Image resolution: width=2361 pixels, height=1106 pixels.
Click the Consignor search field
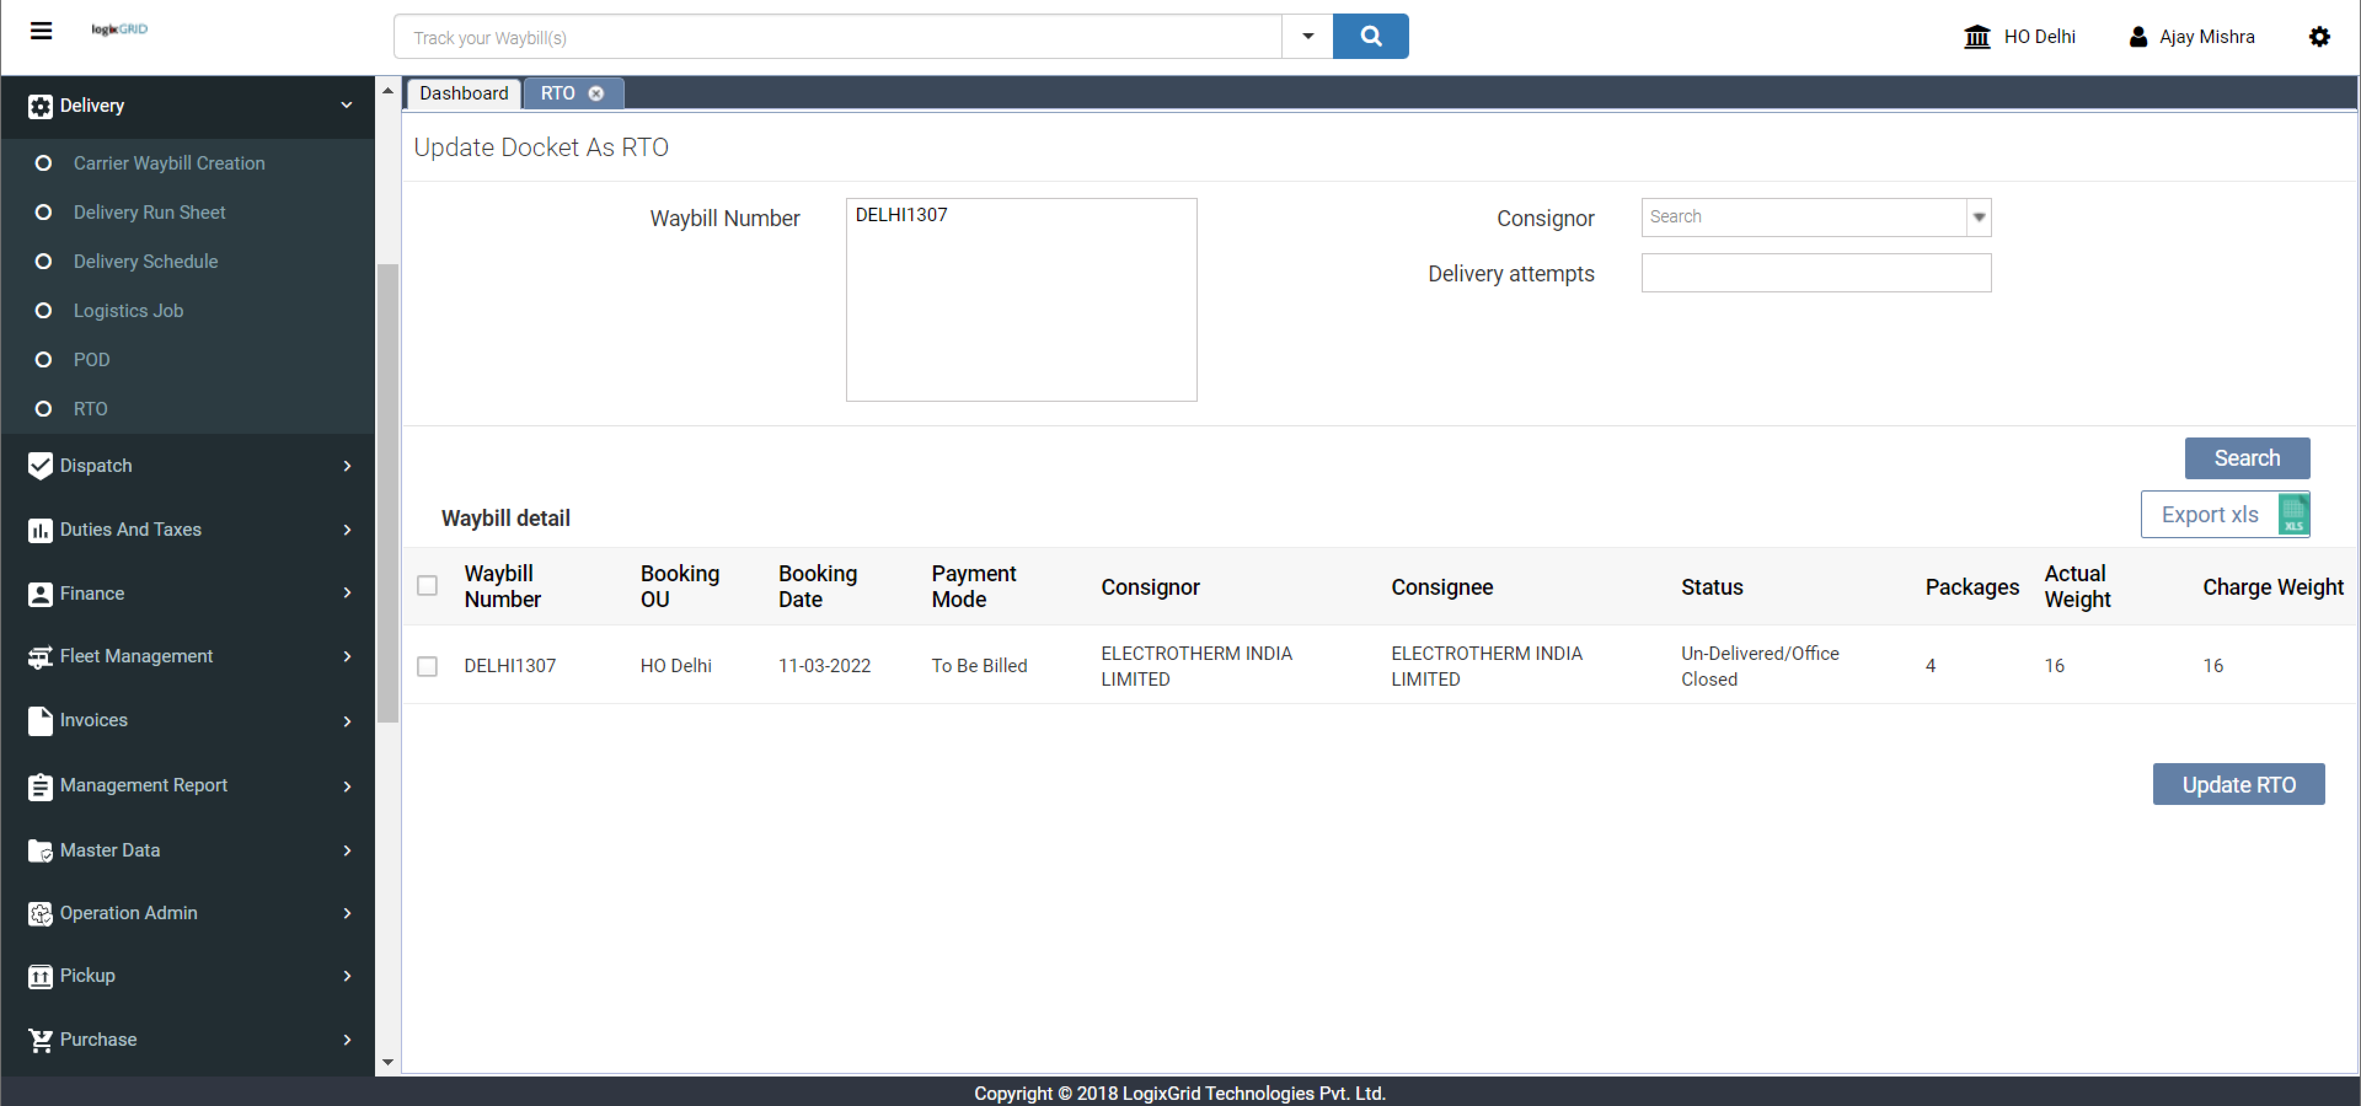[1804, 218]
